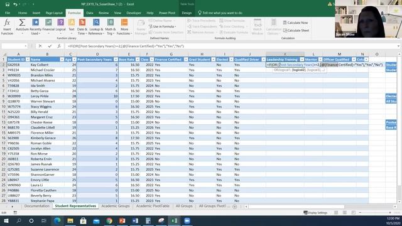This screenshot has height=226, width=402.
Task: Open Zoom from the taskbar
Action: (187, 220)
